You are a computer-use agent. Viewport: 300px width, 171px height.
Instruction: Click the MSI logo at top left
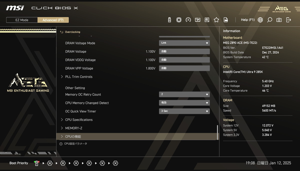(x=15, y=8)
